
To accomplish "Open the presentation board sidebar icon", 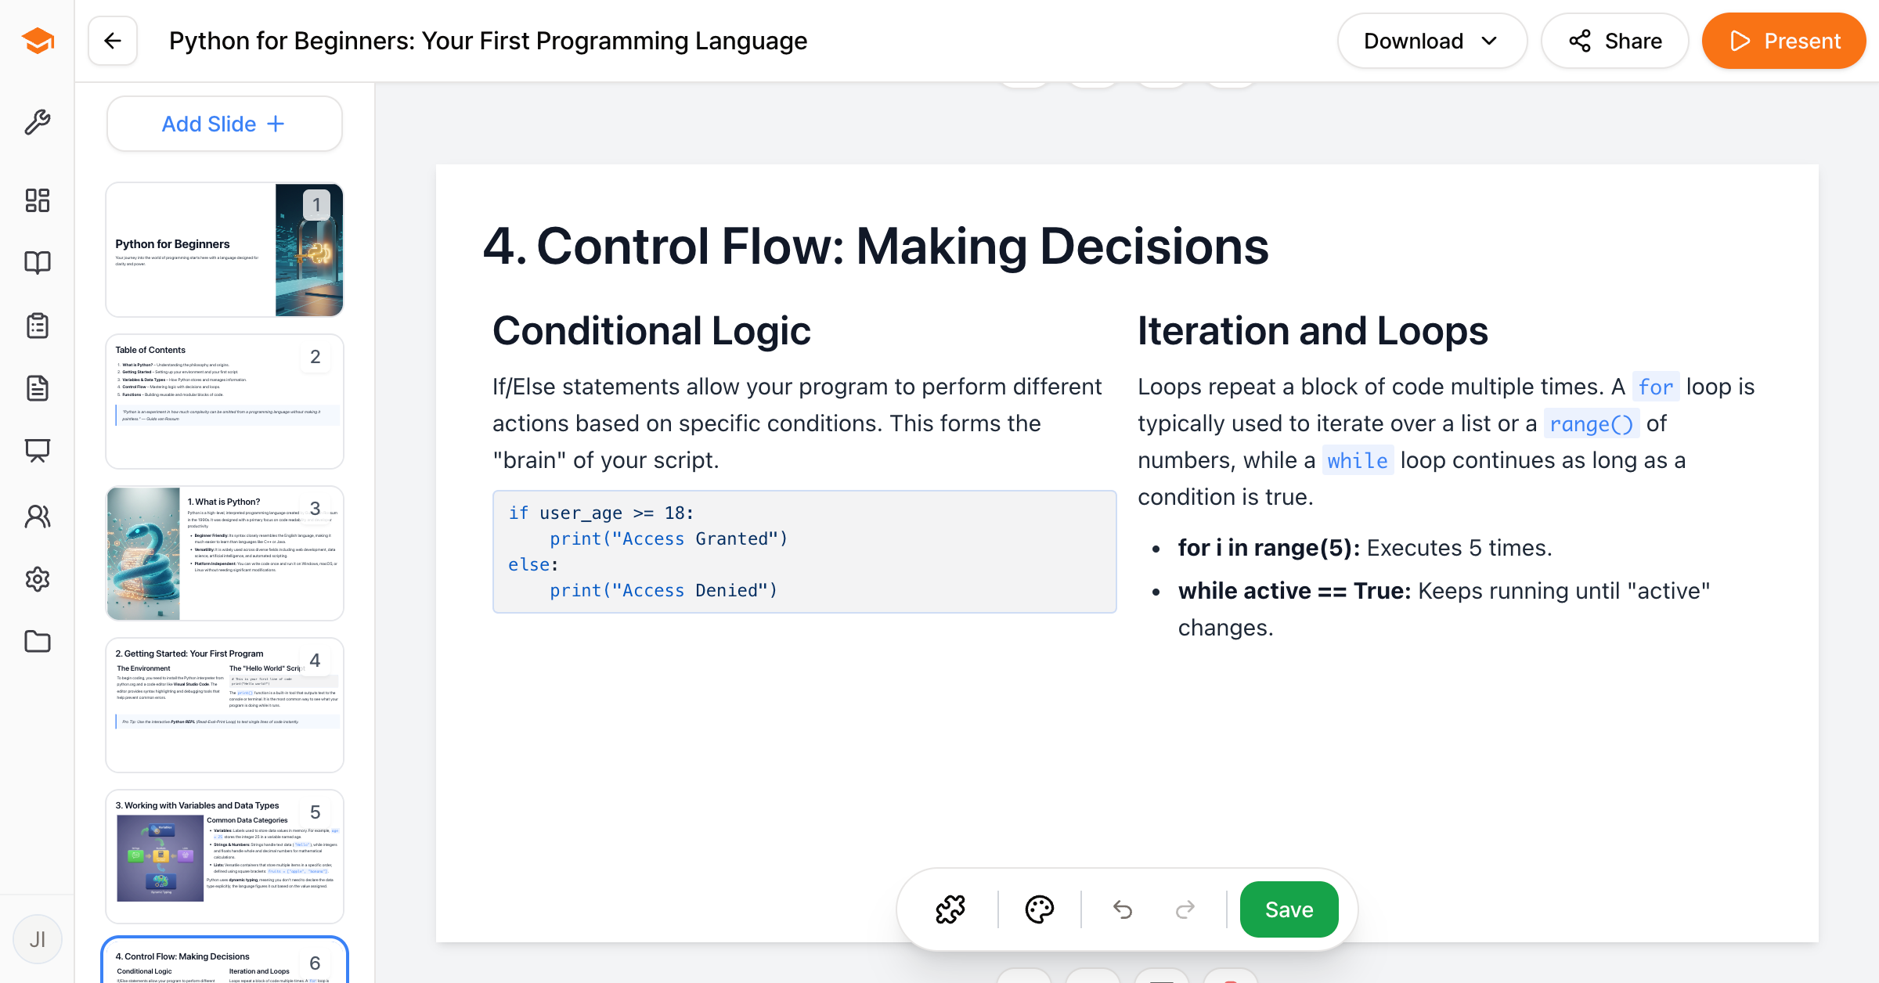I will tap(38, 450).
